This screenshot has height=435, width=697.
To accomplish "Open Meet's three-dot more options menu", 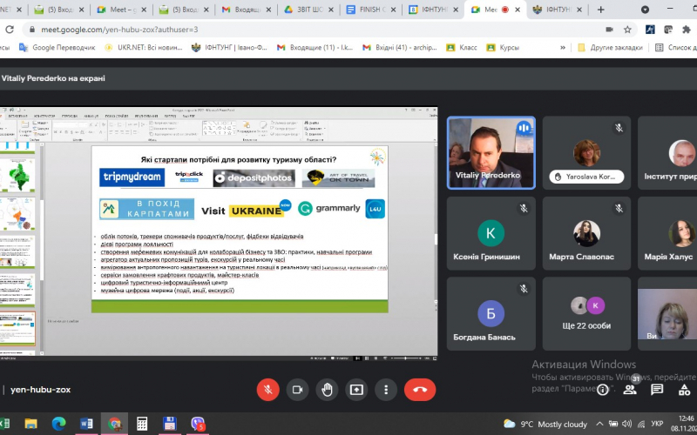I will point(385,390).
